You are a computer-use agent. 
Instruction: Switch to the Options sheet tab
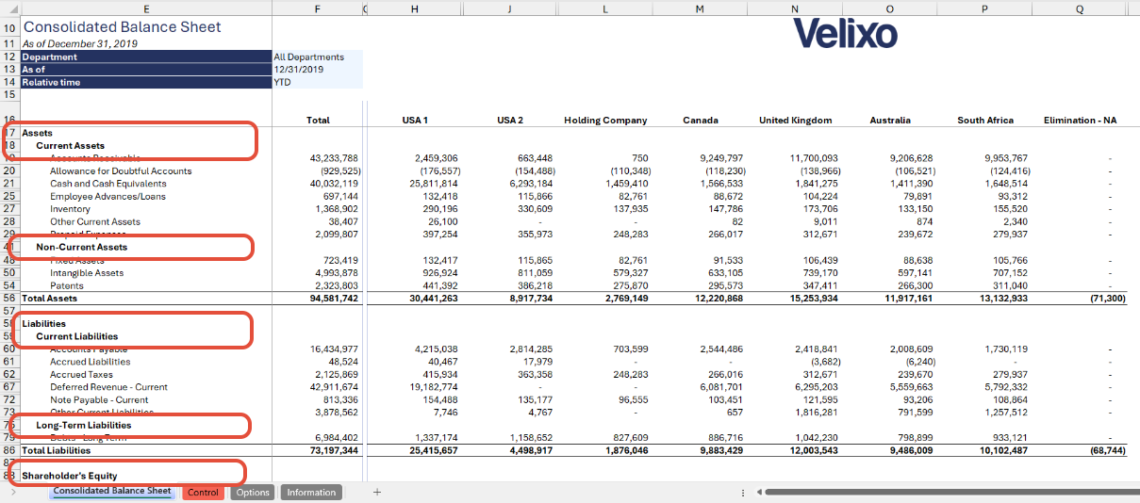pyautogui.click(x=253, y=493)
